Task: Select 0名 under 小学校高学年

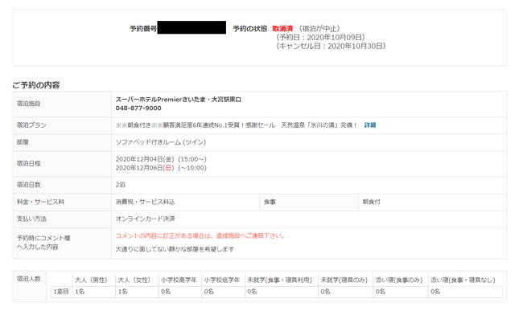Action: coord(166,292)
